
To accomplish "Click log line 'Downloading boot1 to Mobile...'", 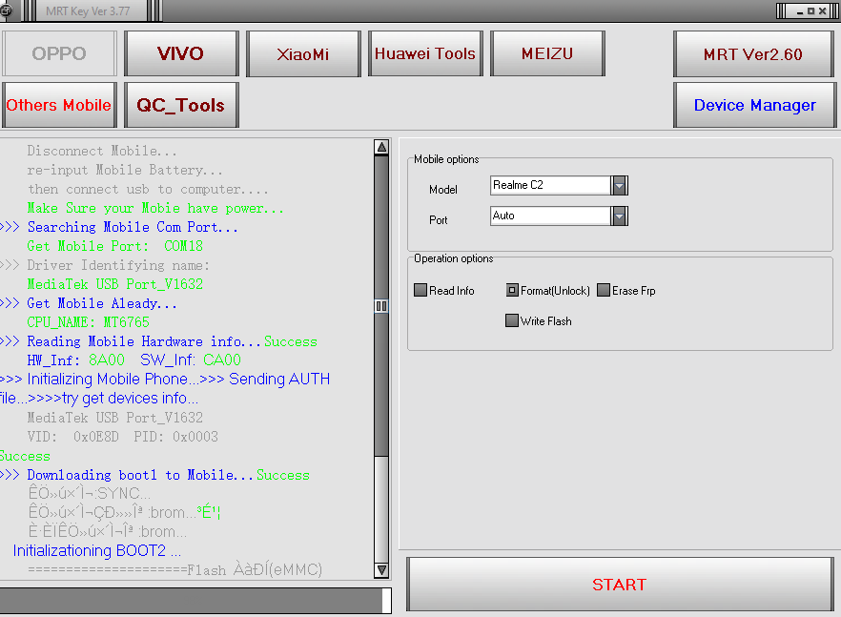I will tap(140, 475).
